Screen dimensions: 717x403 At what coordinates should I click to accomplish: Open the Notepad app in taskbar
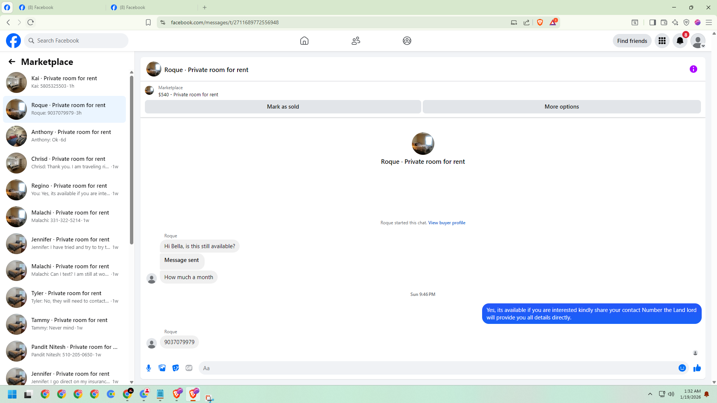[160, 394]
